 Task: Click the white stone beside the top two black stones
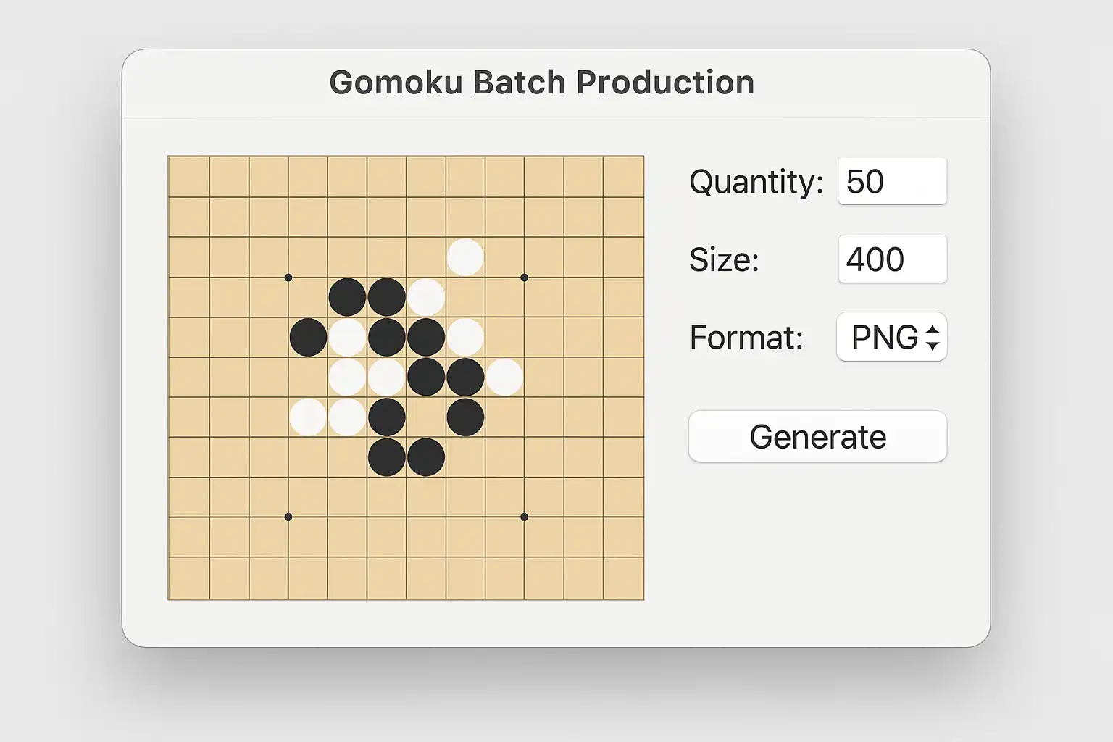[x=426, y=297]
